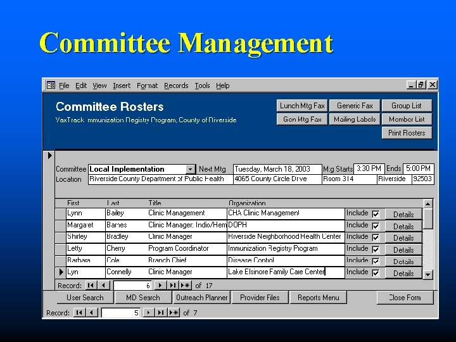The height and width of the screenshot is (342, 456).
Task: Open the Help menu
Action: click(x=223, y=85)
